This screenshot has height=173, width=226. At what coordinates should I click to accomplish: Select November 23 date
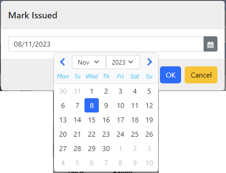click(106, 134)
